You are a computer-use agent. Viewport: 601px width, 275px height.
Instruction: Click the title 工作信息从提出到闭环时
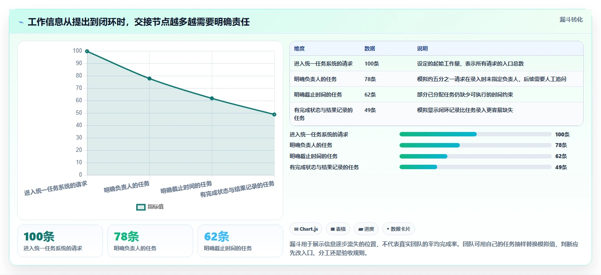pos(76,22)
